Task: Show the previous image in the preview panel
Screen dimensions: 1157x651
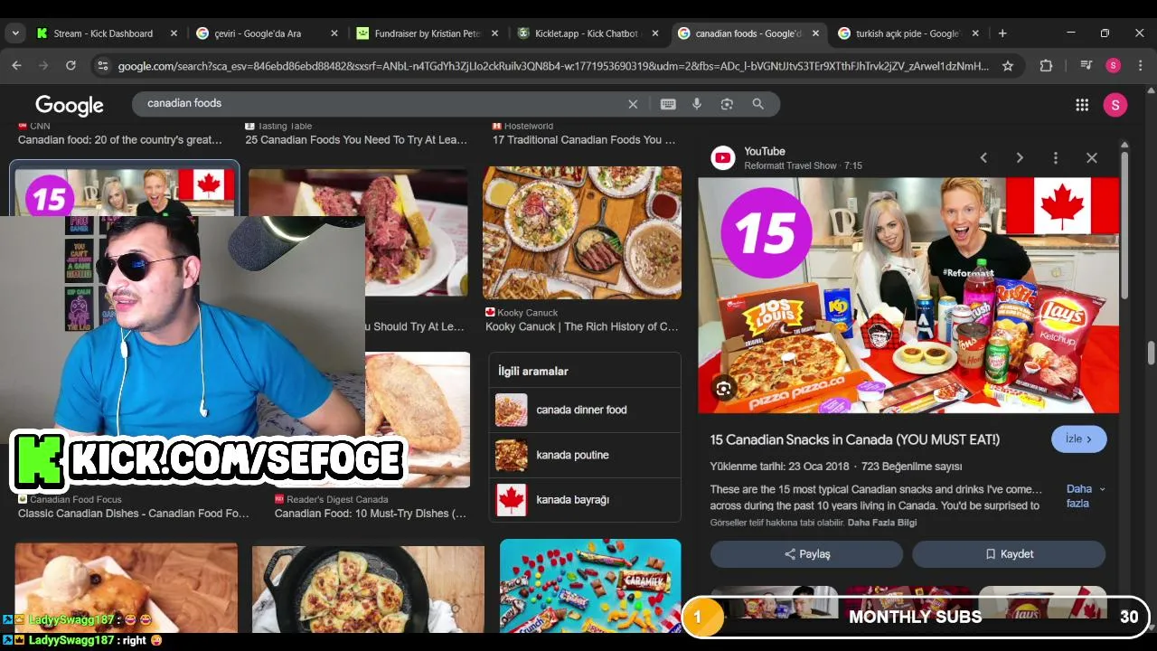Action: click(x=983, y=158)
